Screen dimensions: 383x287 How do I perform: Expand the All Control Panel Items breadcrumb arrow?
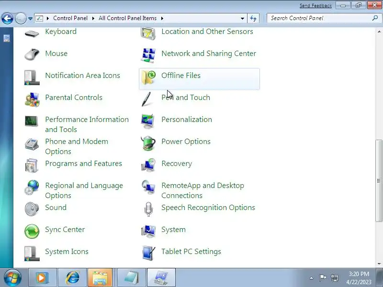click(x=162, y=18)
